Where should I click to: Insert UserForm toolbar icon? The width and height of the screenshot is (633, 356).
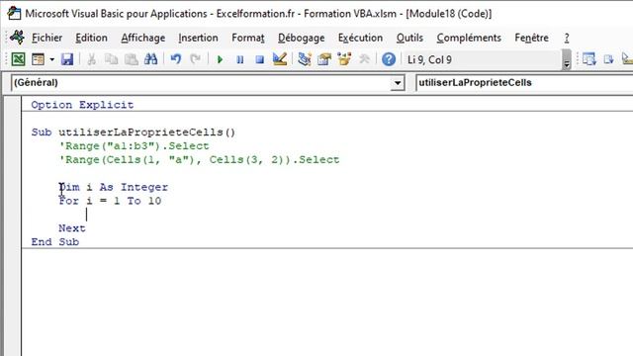tap(38, 59)
